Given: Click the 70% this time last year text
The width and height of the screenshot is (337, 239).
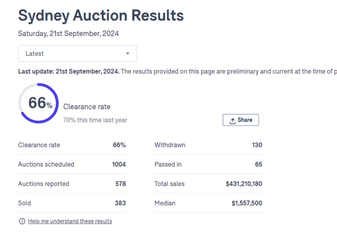Looking at the screenshot, I should (95, 120).
